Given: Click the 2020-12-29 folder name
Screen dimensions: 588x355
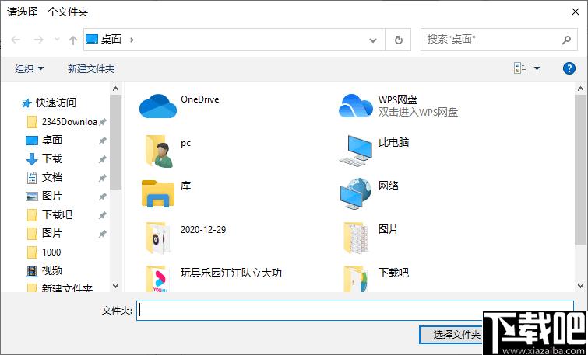Looking at the screenshot, I should tap(203, 229).
